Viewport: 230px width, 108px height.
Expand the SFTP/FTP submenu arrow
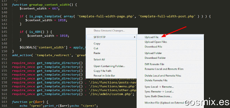click(x=135, y=37)
